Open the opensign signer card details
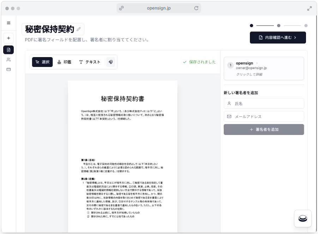 (264, 68)
